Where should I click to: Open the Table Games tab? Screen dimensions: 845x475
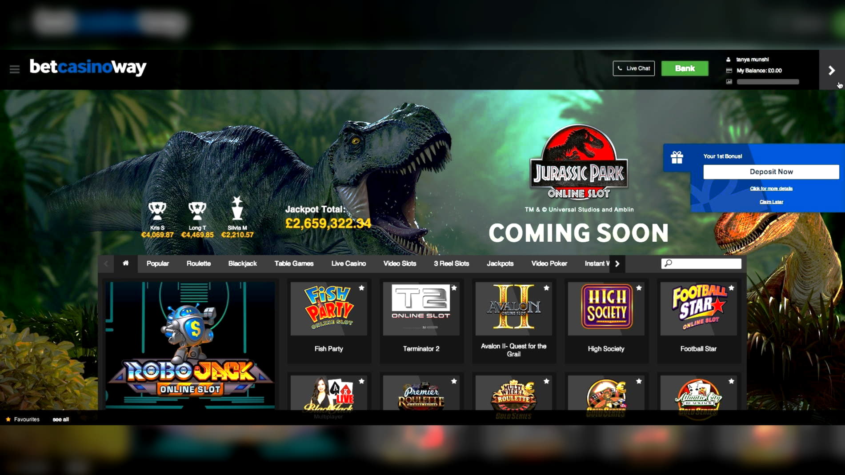[294, 263]
